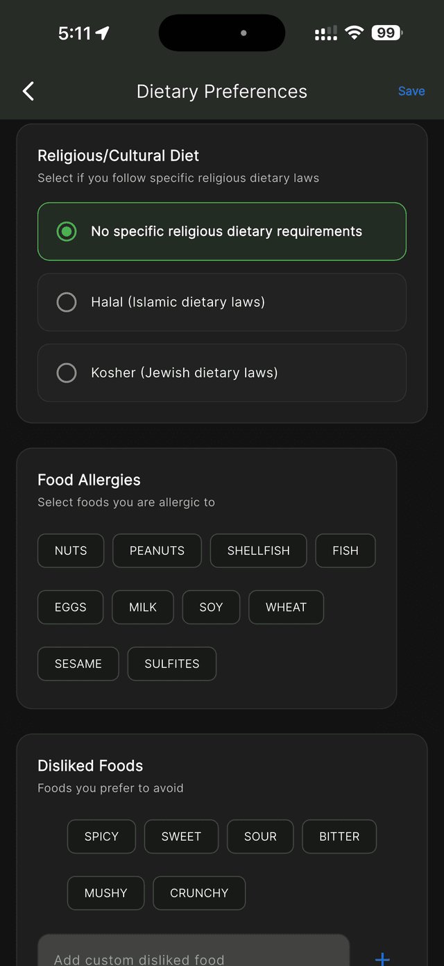Mark MILK as an allergy
The height and width of the screenshot is (966, 444).
pyautogui.click(x=143, y=607)
